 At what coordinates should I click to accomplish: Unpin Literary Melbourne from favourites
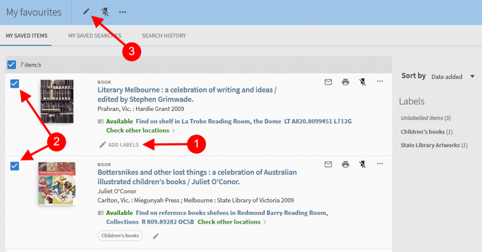362,82
